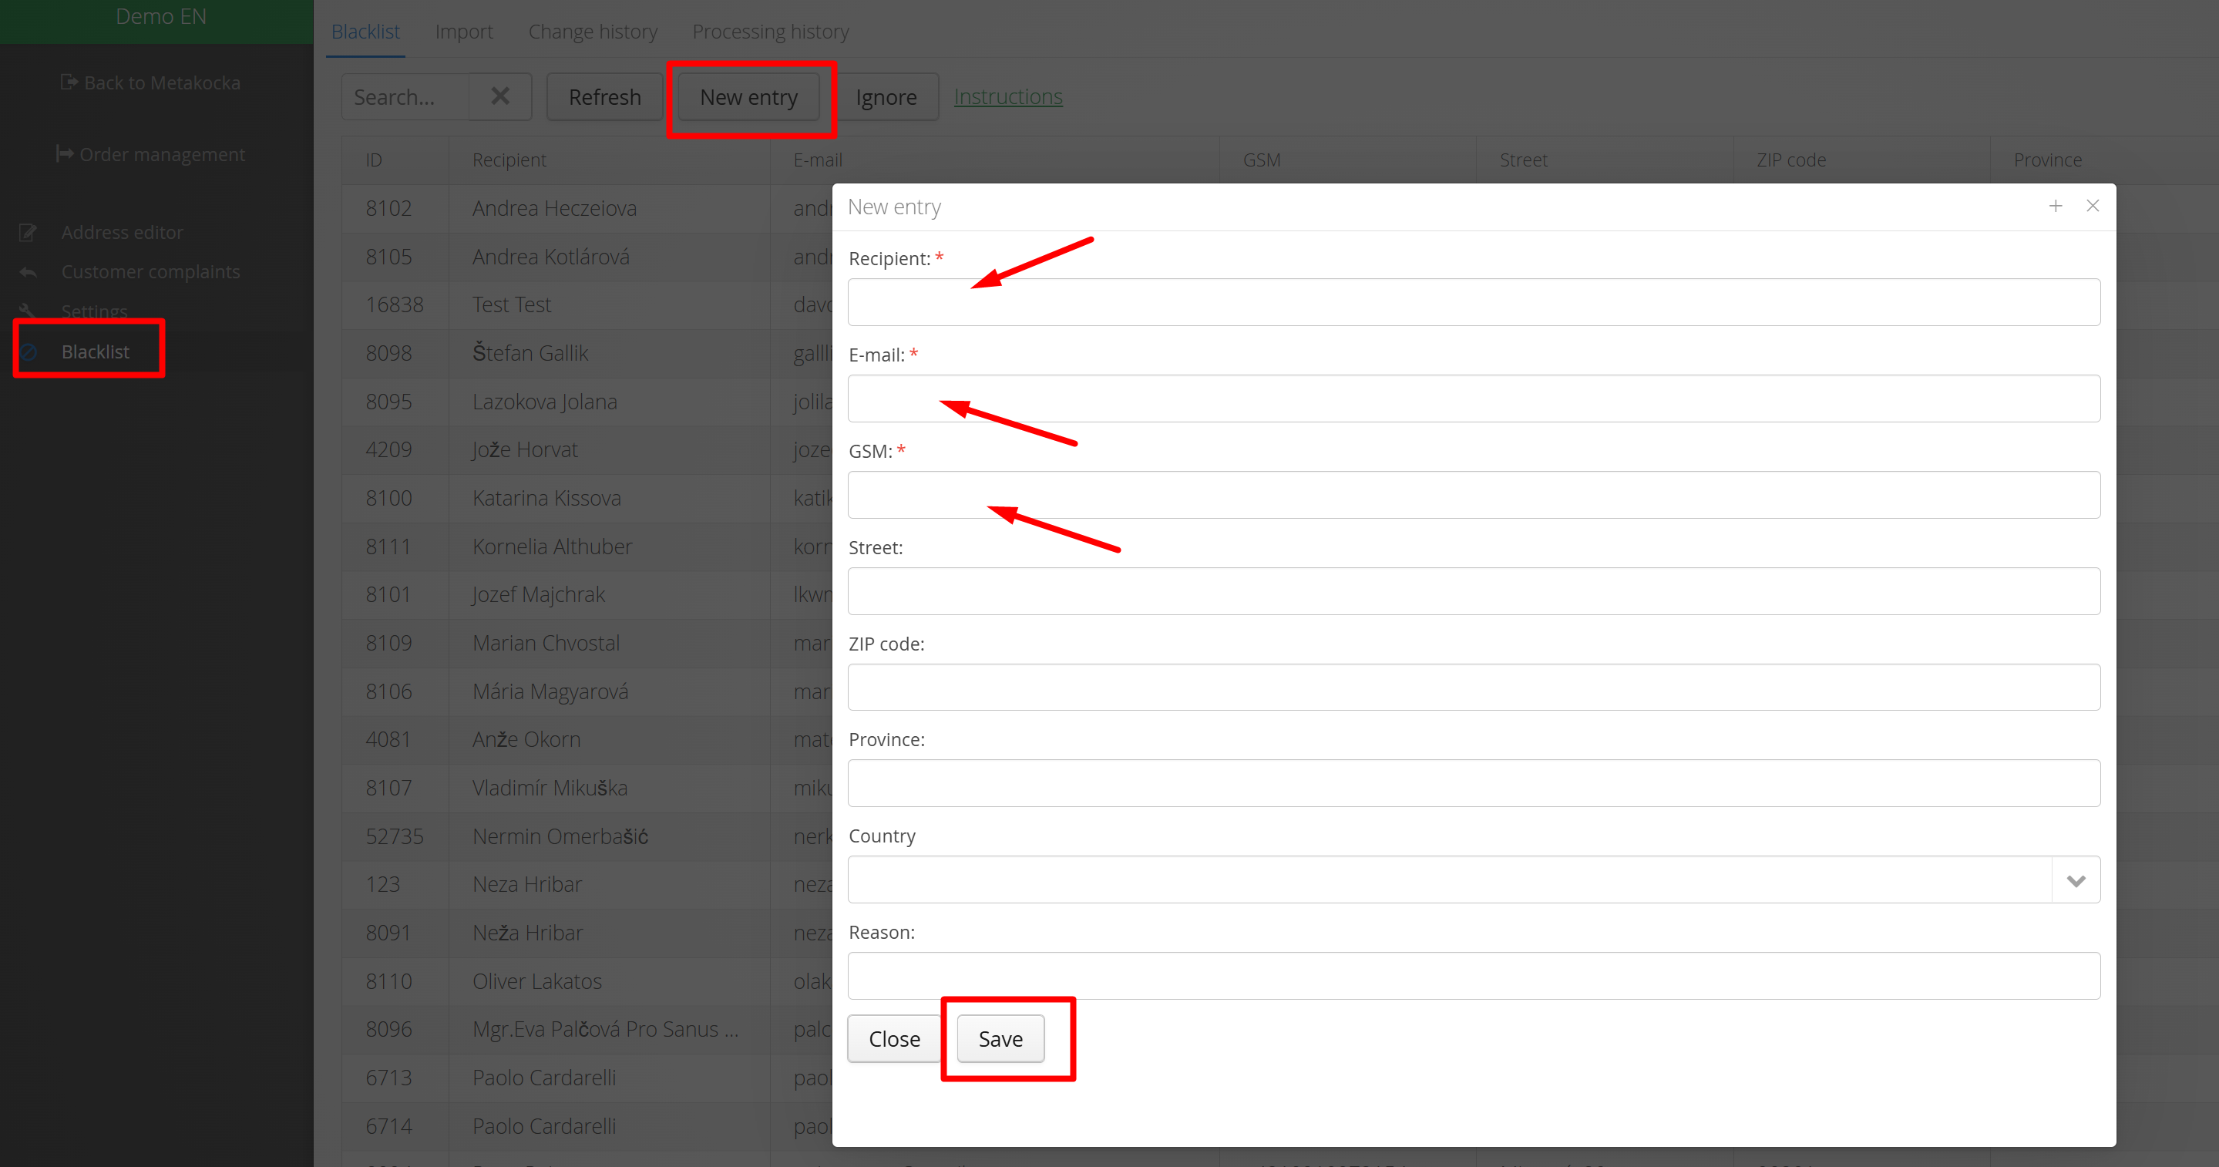Viewport: 2219px width, 1167px height.
Task: Maximize the New entry dialog using plus icon
Action: pyautogui.click(x=2056, y=206)
